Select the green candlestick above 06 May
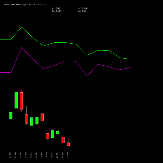 [11, 115]
